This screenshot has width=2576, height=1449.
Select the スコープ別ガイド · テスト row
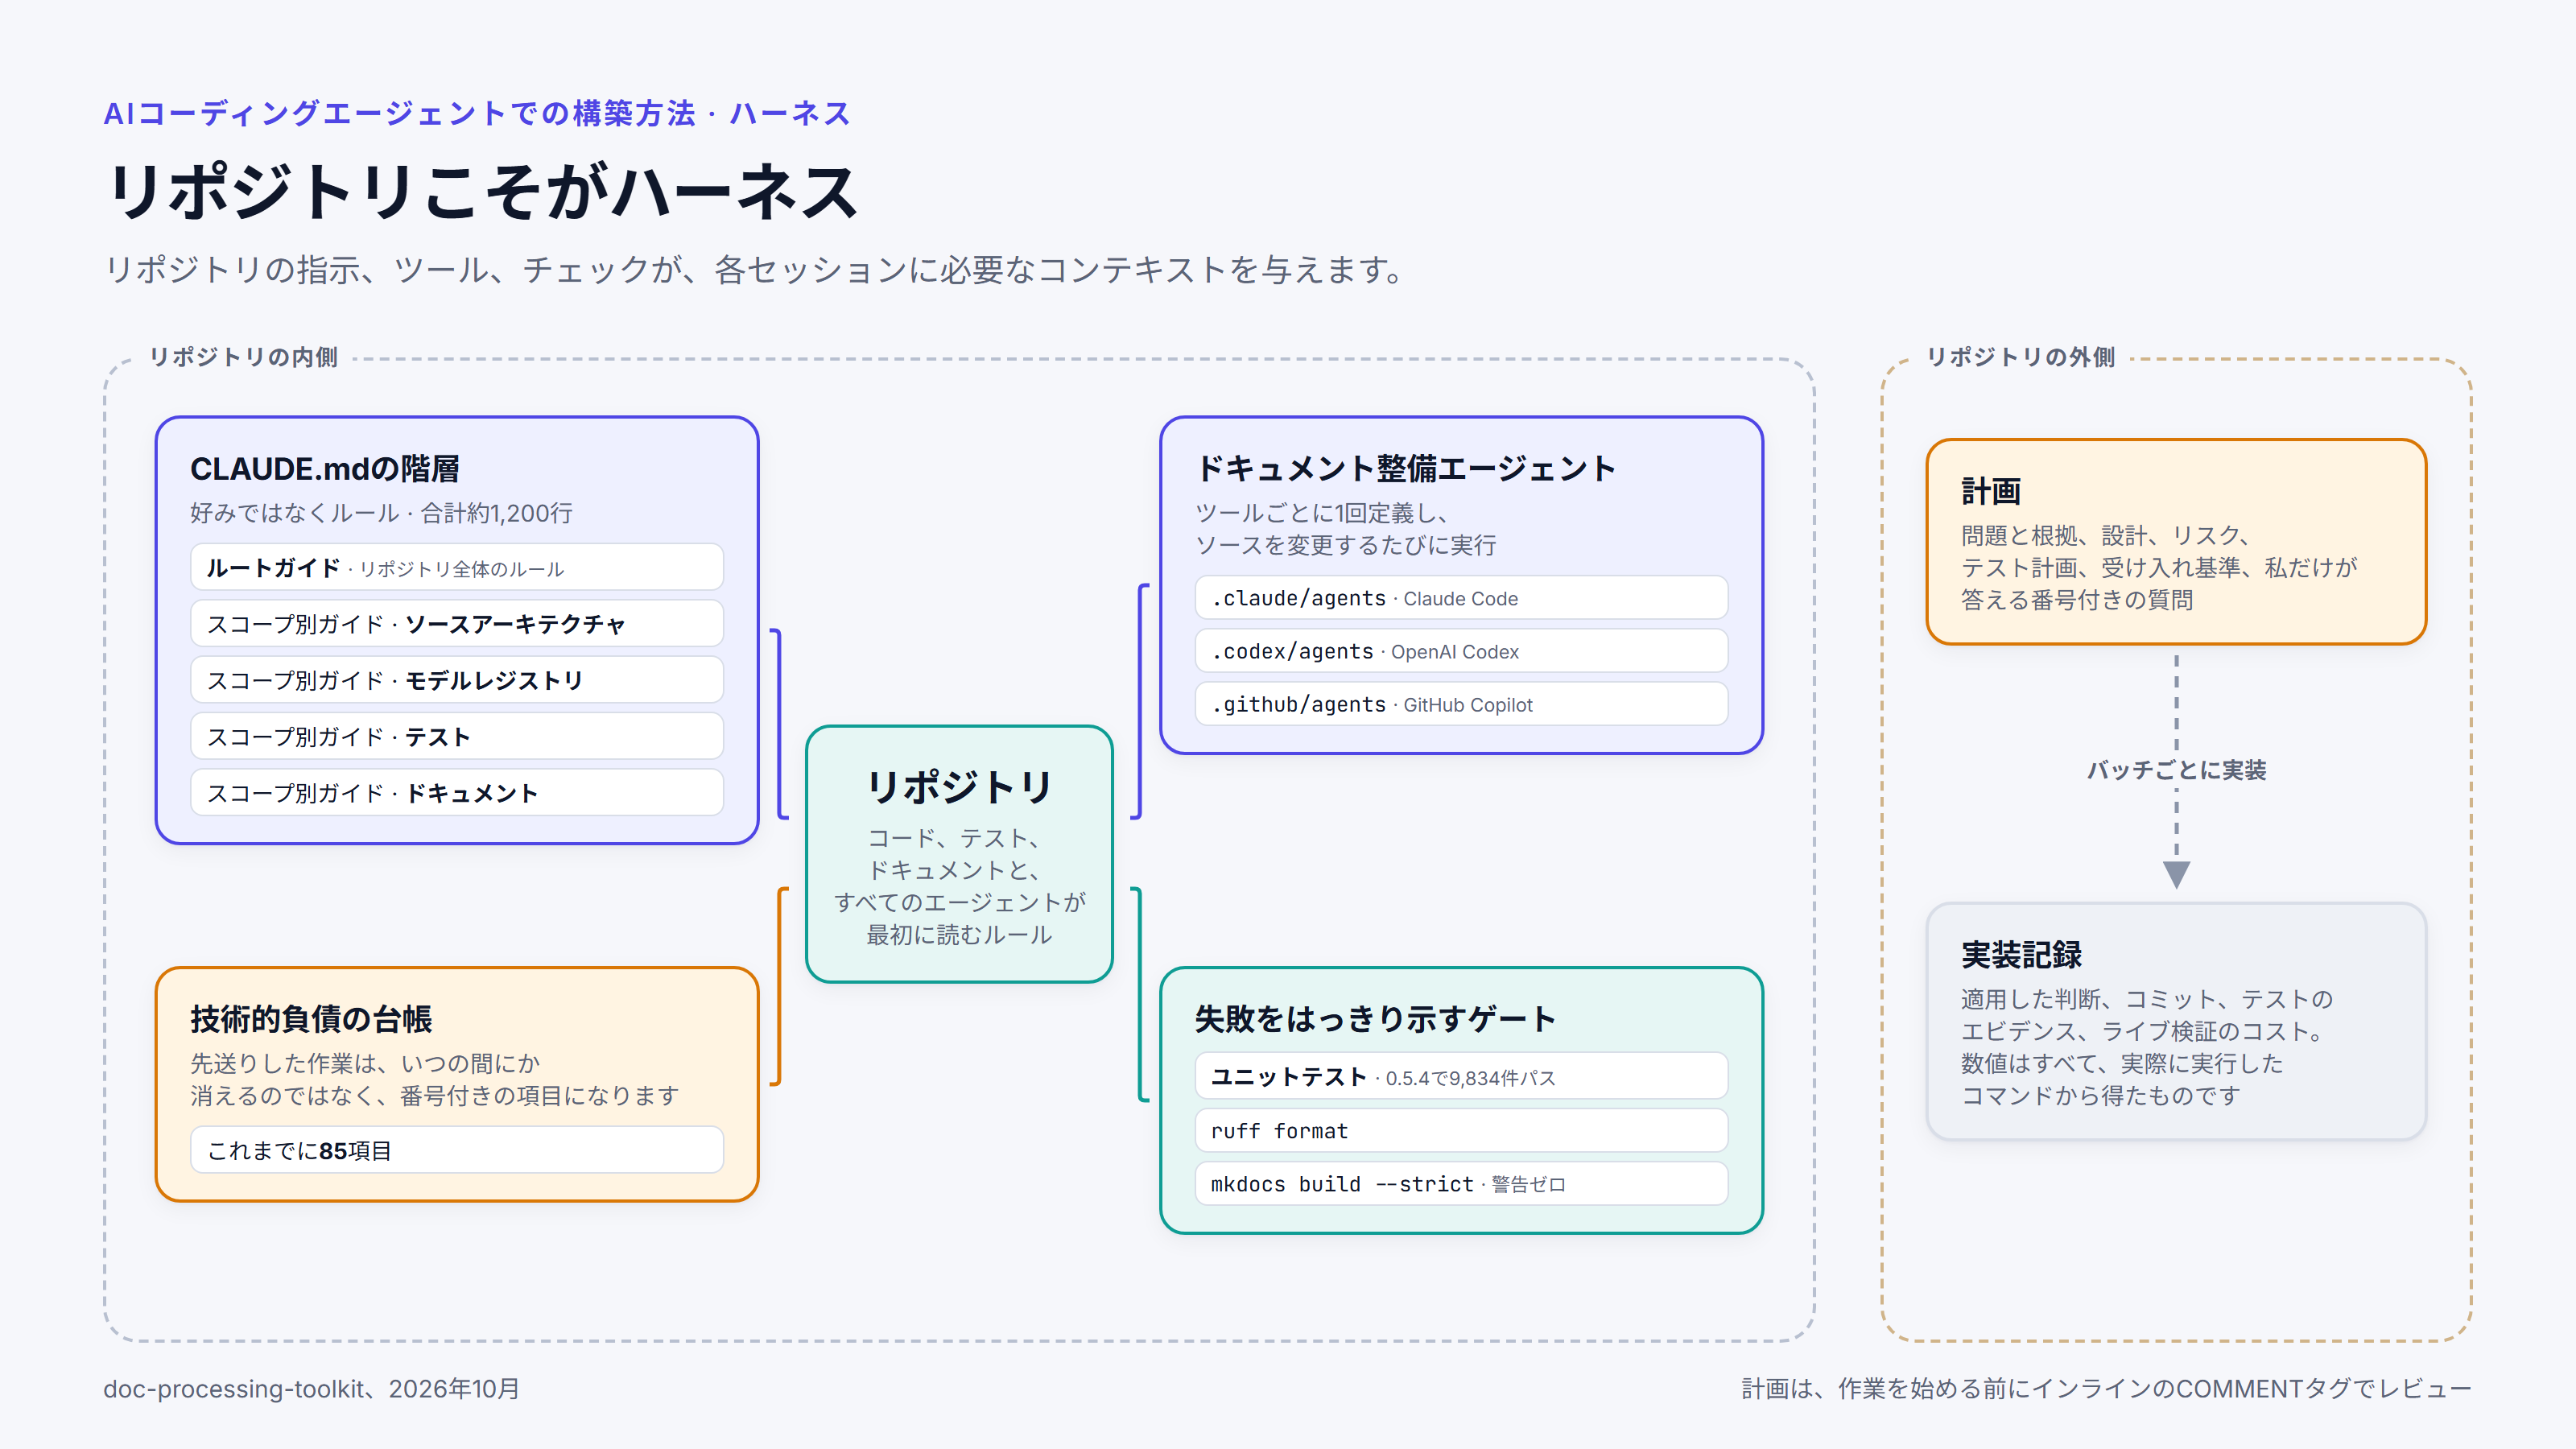point(457,737)
